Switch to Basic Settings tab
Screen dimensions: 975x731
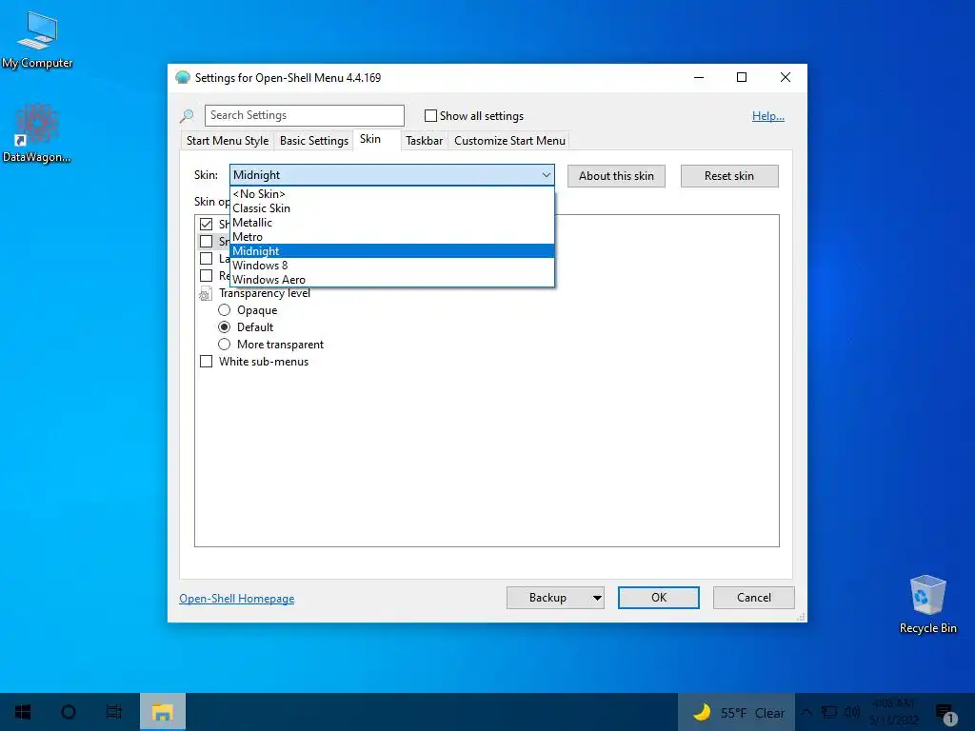(314, 141)
